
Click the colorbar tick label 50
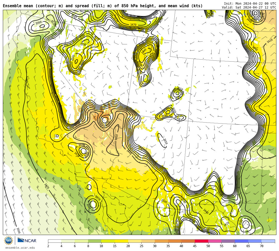coord(208,246)
